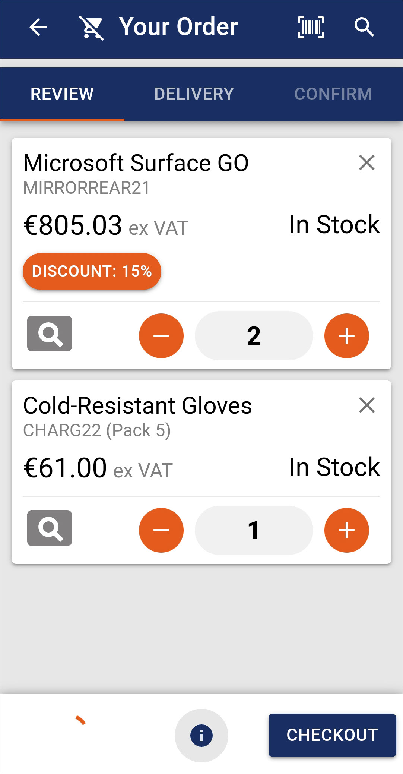
Task: Tap the Discount: 15% badge
Action: [92, 271]
